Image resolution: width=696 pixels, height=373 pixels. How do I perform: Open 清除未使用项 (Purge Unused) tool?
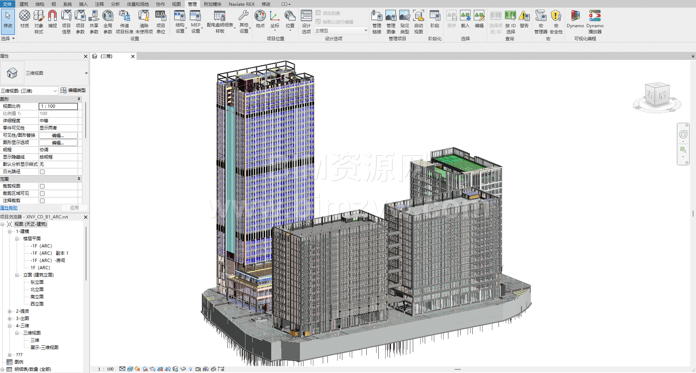[x=144, y=22]
